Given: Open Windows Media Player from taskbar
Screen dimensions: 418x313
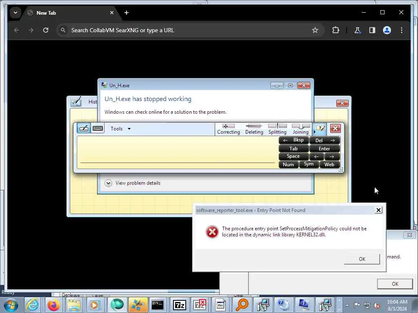Looking at the screenshot, I should click(95, 305).
